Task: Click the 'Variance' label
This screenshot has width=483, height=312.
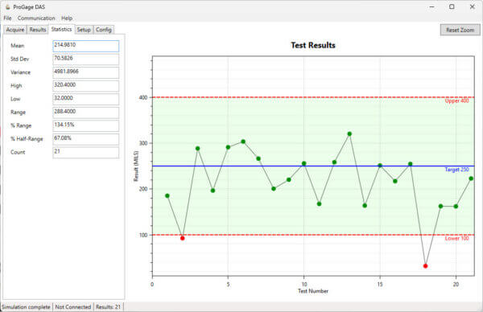Action: pyautogui.click(x=20, y=72)
